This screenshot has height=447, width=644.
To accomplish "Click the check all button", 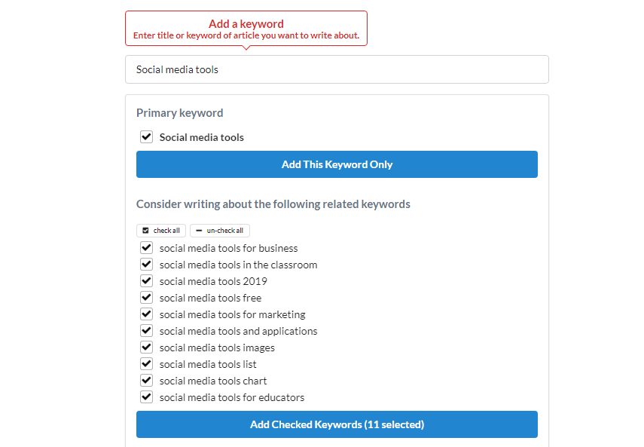I will point(161,230).
